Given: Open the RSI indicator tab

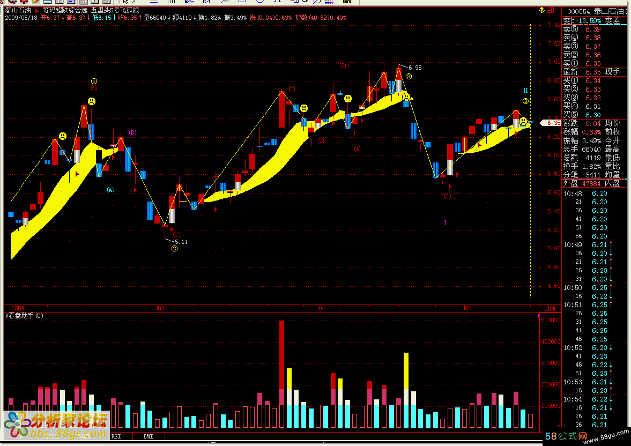Looking at the screenshot, I should [x=116, y=436].
